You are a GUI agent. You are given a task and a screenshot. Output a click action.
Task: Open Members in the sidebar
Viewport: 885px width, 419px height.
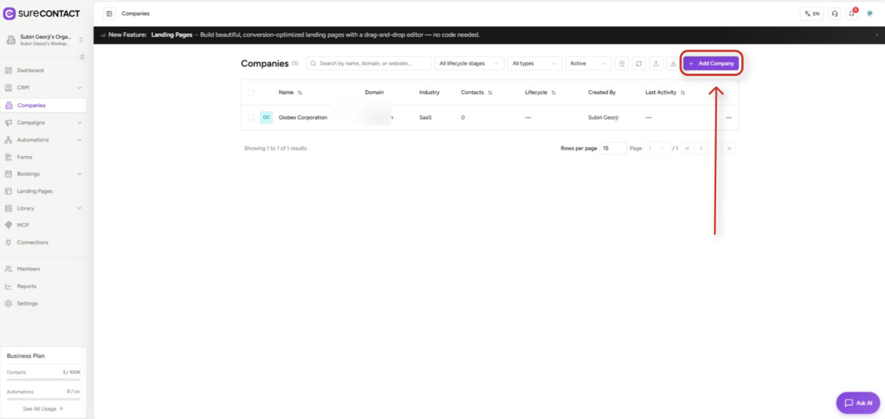[44, 269]
